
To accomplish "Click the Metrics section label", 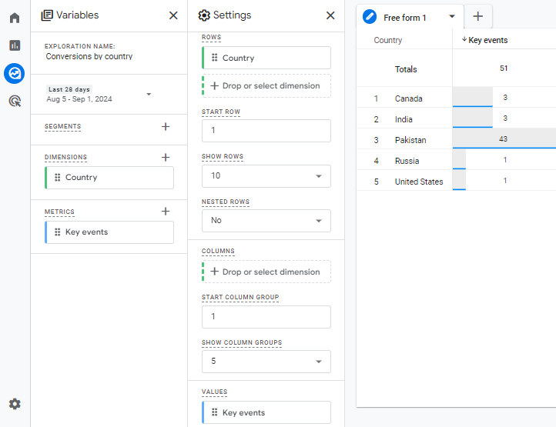I will point(59,212).
